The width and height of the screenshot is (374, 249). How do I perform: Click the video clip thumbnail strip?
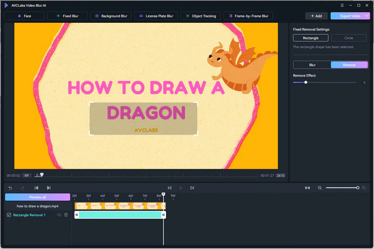(x=120, y=206)
